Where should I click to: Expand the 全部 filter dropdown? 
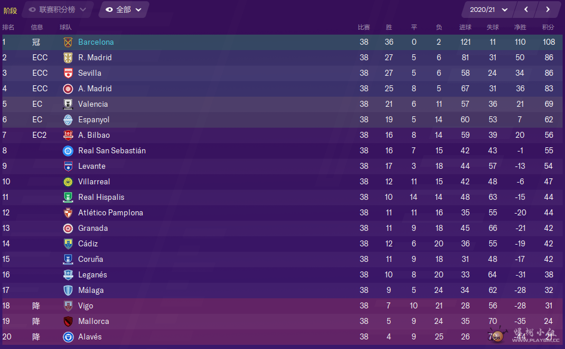click(x=124, y=10)
